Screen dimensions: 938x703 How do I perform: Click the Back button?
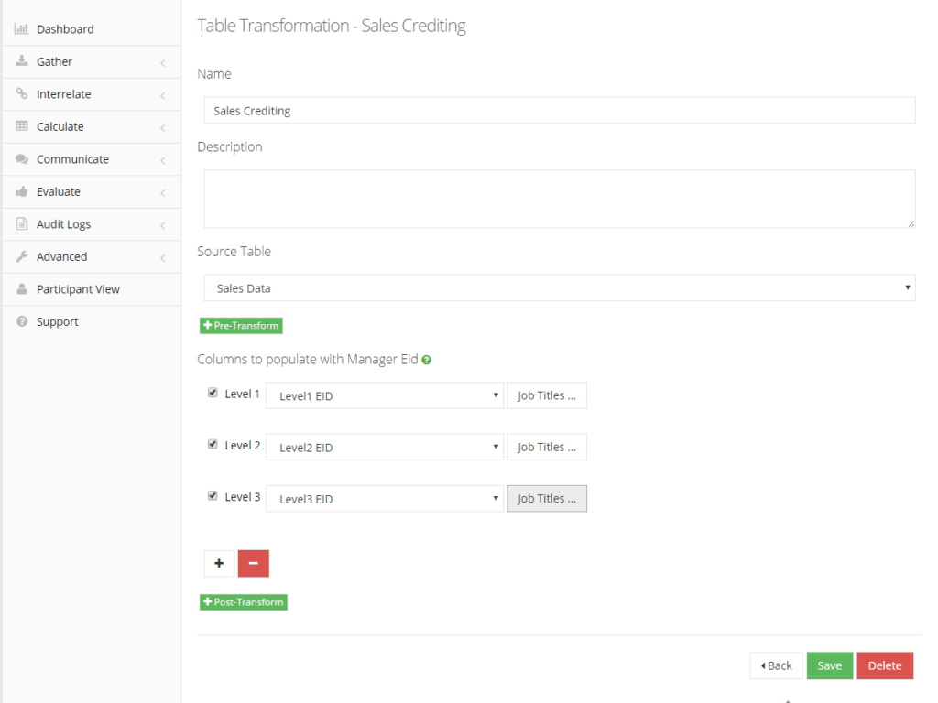776,665
